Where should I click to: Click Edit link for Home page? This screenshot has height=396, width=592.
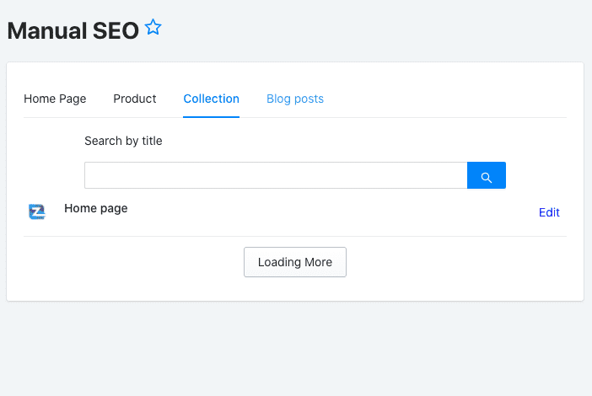pyautogui.click(x=549, y=212)
